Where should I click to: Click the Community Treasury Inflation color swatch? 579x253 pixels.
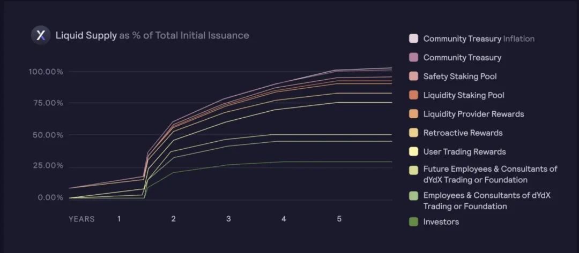coord(413,39)
